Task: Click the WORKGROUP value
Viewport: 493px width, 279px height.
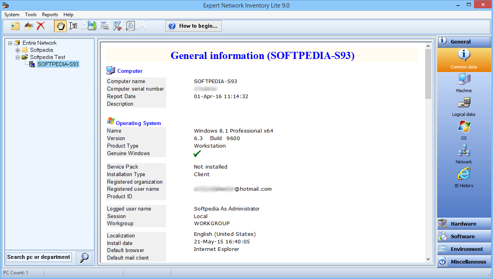Action: tap(212, 224)
